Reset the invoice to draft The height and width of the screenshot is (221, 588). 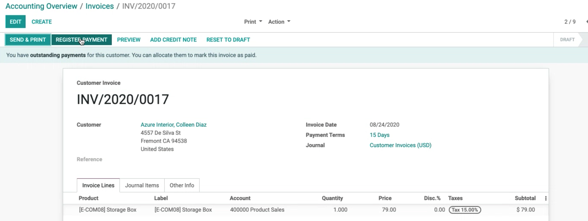click(x=228, y=40)
